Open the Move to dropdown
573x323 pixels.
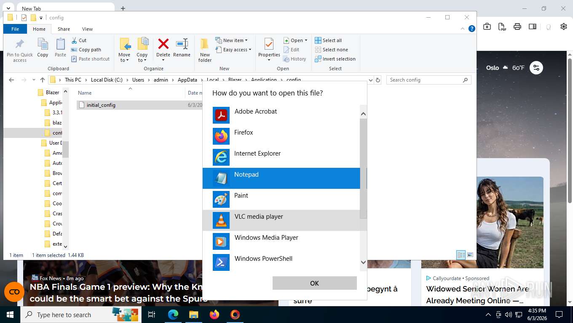click(124, 50)
